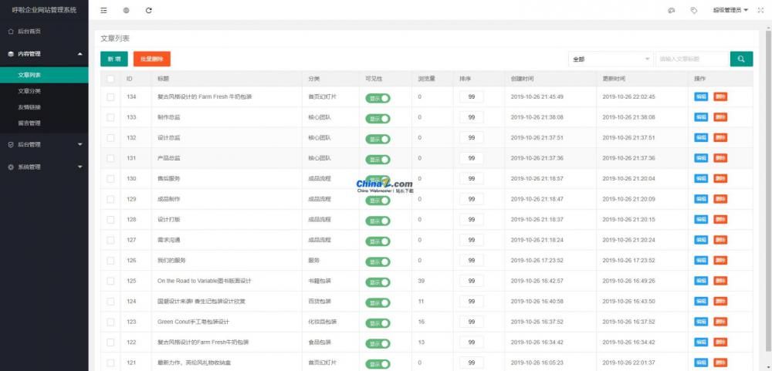Check the checkbox for article ID 127
772x371 pixels.
[x=110, y=240]
